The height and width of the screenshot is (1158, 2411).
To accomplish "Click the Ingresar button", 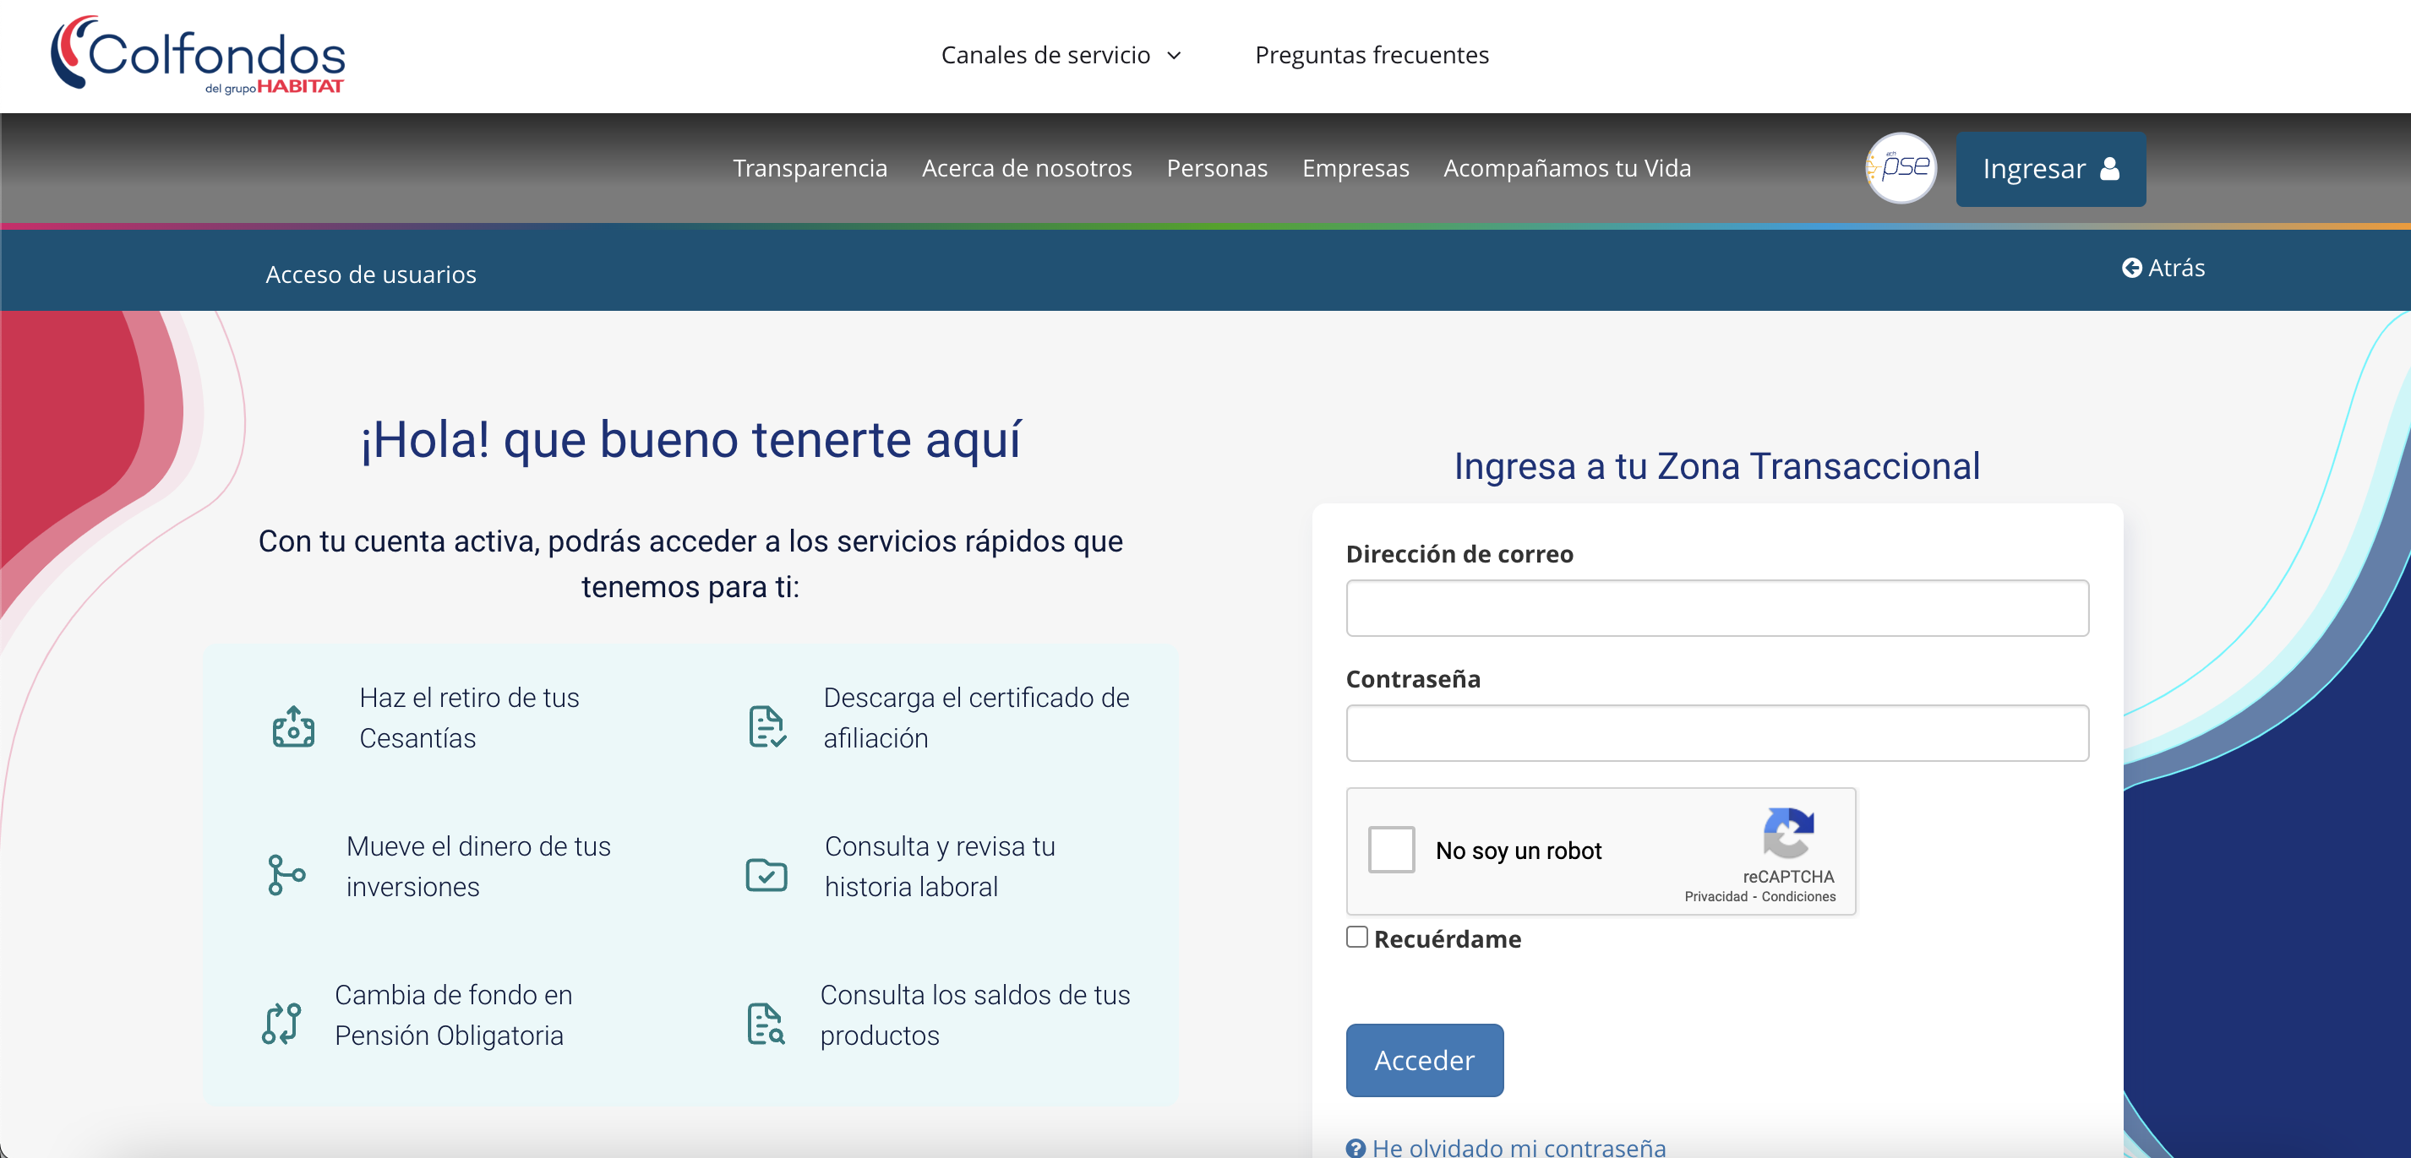I will pyautogui.click(x=2049, y=168).
